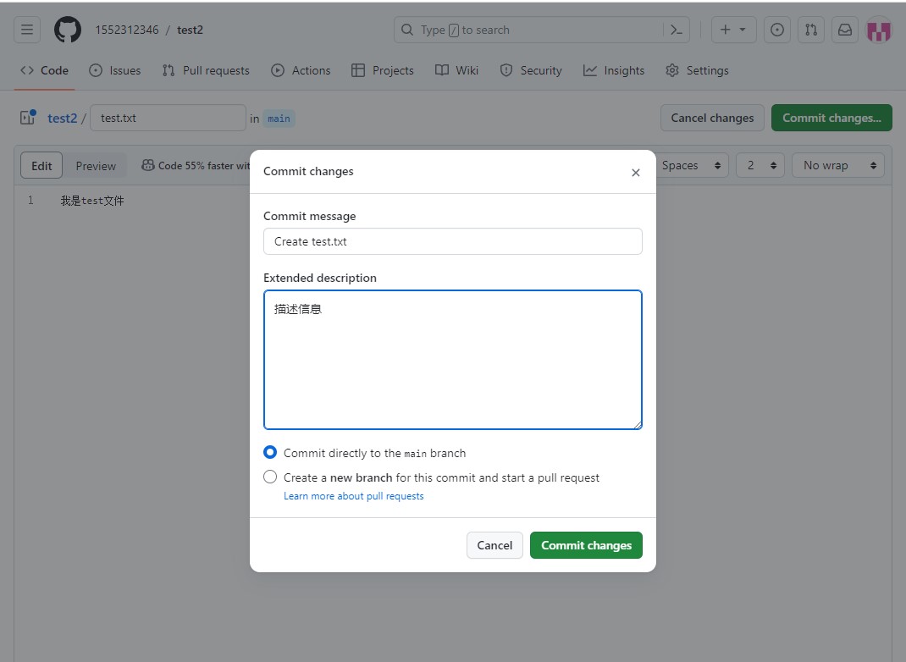Click the Commit message input field
The width and height of the screenshot is (906, 662).
452,241
